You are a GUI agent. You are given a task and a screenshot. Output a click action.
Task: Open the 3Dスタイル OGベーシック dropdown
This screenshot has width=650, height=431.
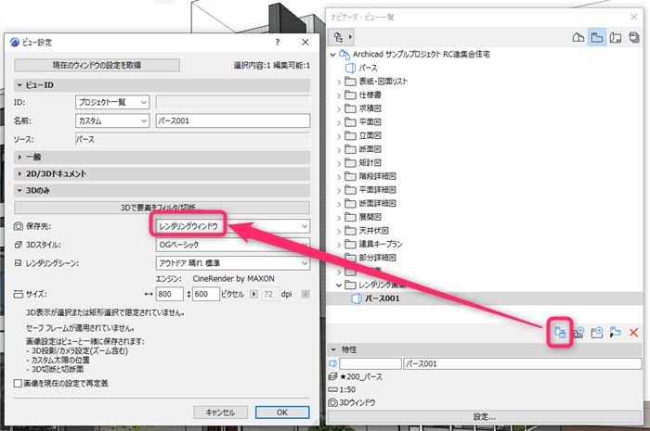click(233, 245)
